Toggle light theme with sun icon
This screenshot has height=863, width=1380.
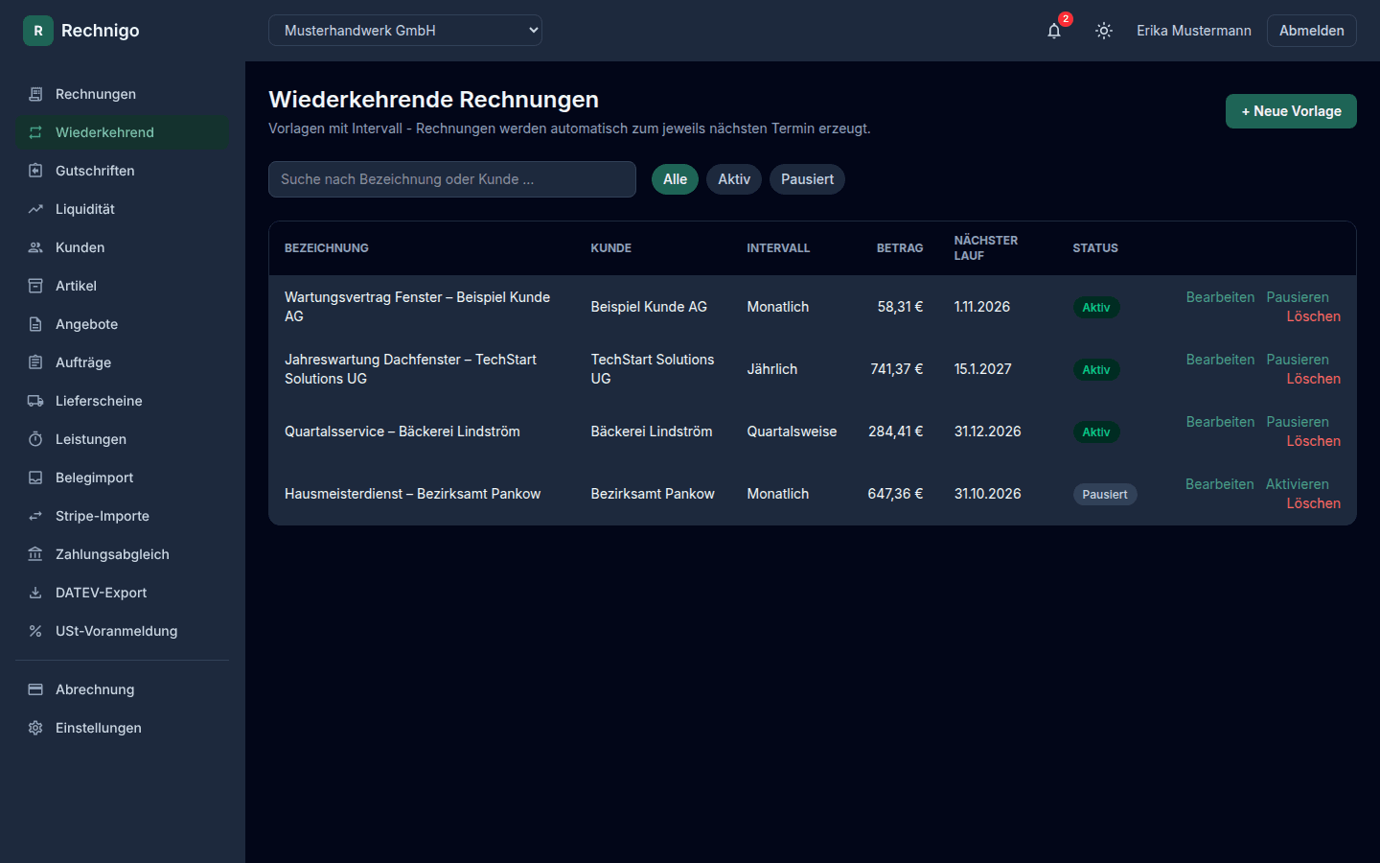(x=1104, y=31)
